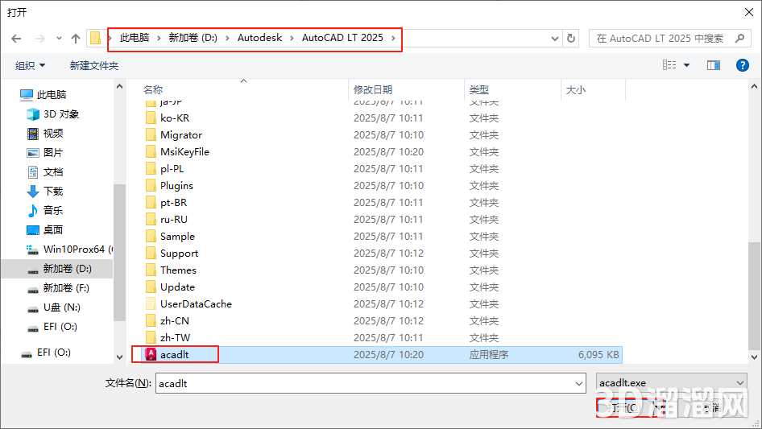
Task: Click the EFI (O:) sidebar entry under U盘
Action: [x=60, y=327]
